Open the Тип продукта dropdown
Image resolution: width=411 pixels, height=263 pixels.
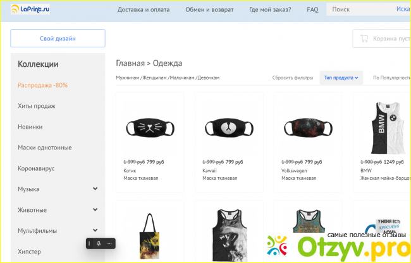pyautogui.click(x=341, y=78)
